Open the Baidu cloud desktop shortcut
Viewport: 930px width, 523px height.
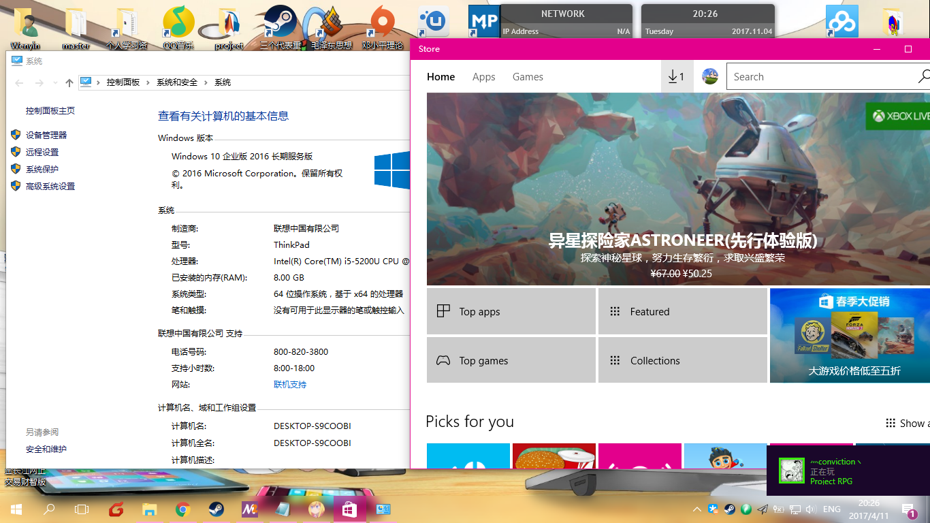click(841, 22)
